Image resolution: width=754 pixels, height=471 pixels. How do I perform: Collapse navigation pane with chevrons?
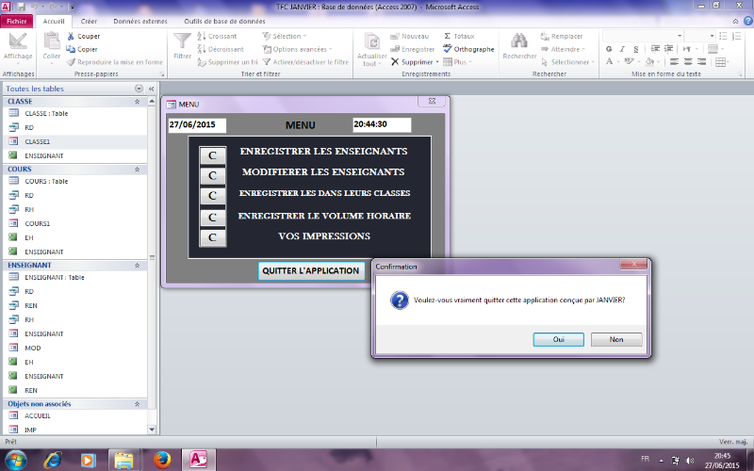(151, 89)
